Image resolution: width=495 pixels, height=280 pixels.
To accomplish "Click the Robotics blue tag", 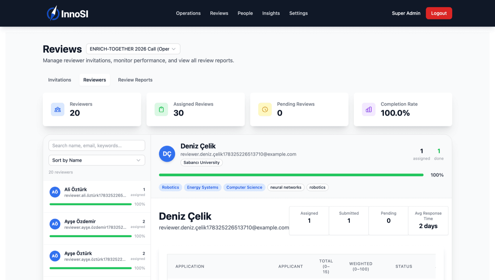I will (x=170, y=187).
